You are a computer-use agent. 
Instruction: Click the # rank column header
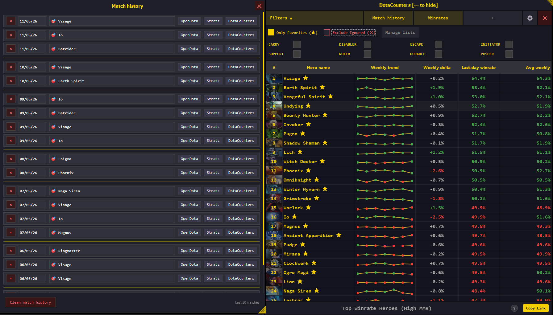(274, 67)
